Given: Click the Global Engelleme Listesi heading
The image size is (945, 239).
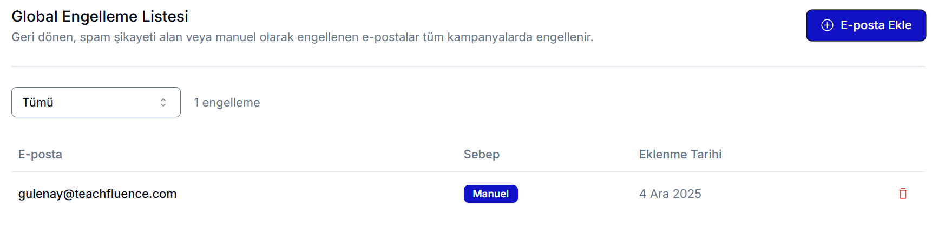Looking at the screenshot, I should point(100,17).
